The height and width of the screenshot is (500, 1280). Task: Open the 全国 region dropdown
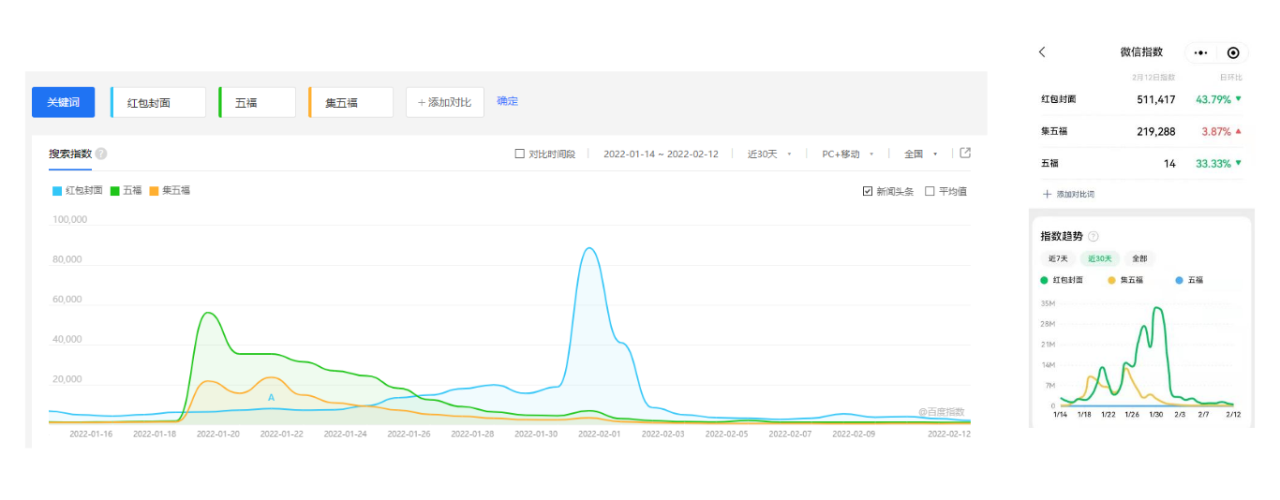click(920, 154)
